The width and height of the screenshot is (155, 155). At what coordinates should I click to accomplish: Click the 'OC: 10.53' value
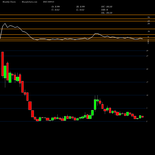point(107,7)
